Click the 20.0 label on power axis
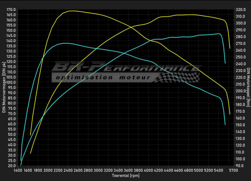The height and width of the screenshot is (181, 251). [12, 166]
